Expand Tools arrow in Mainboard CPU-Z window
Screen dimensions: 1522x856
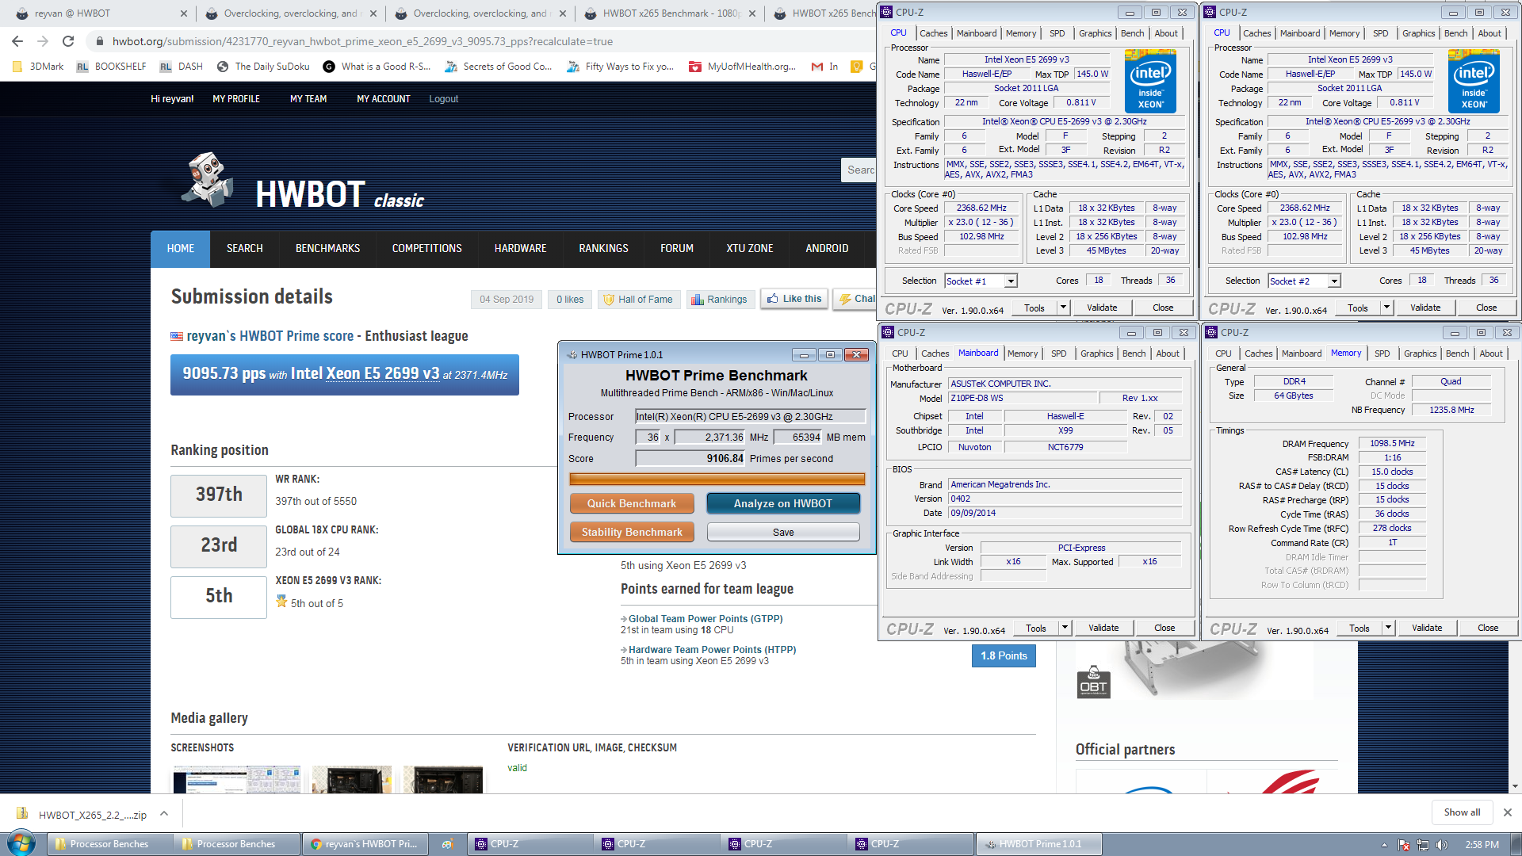tap(1065, 628)
